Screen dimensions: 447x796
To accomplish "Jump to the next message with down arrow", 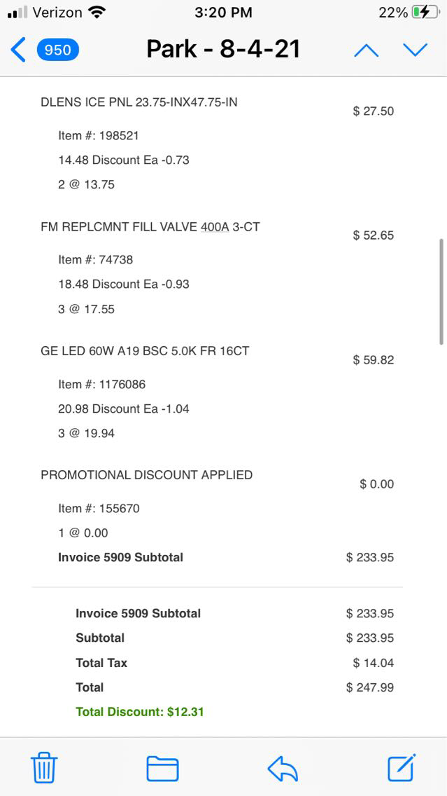I will [x=415, y=50].
